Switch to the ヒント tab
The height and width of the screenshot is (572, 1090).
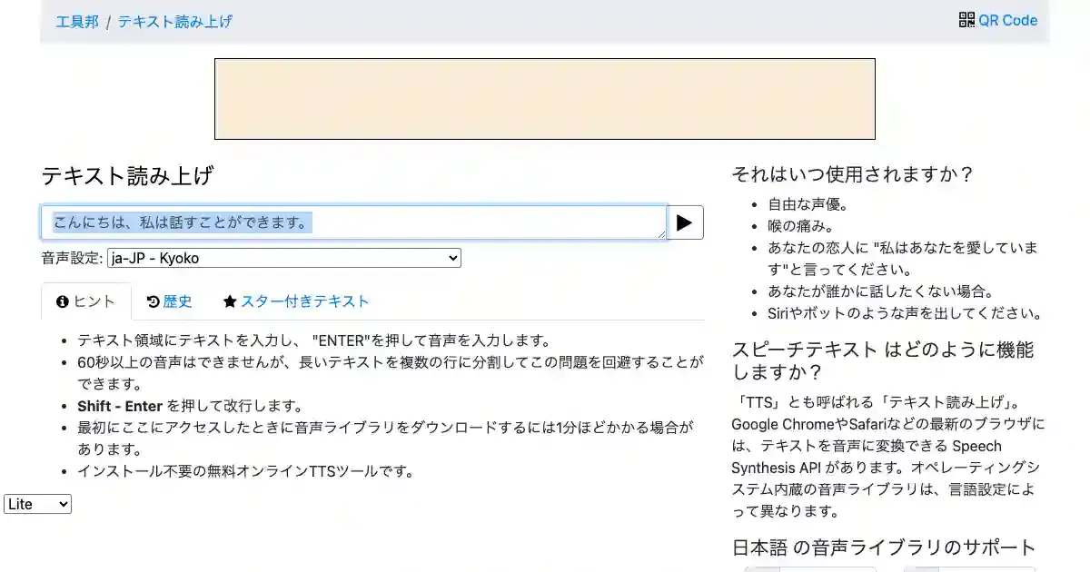pyautogui.click(x=86, y=302)
